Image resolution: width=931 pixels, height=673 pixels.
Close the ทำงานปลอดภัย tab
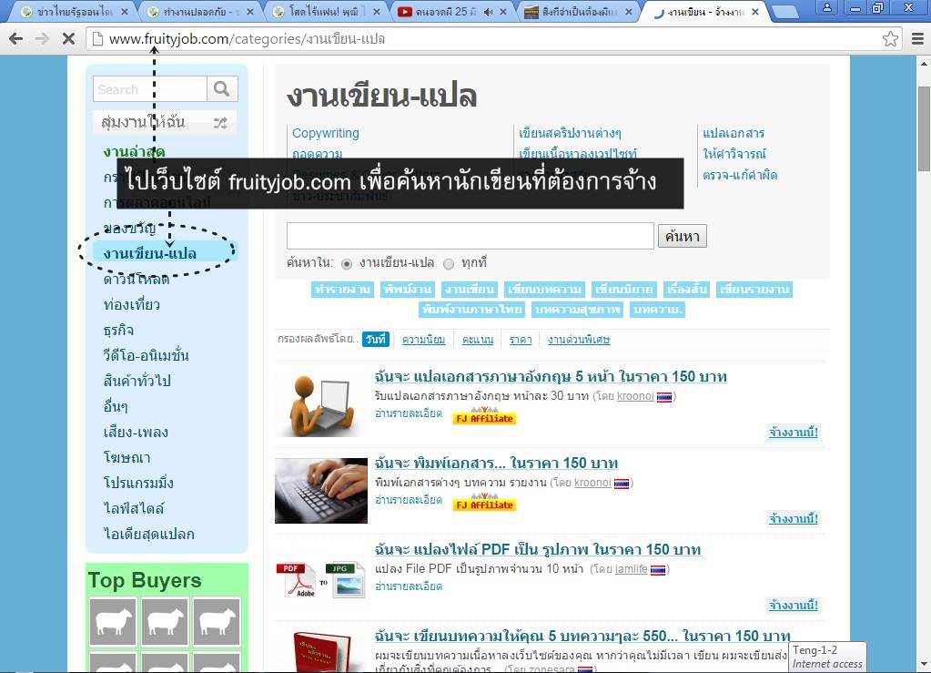pyautogui.click(x=250, y=12)
